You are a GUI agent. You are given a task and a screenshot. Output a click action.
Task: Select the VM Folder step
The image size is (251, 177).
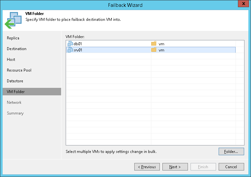point(32,92)
